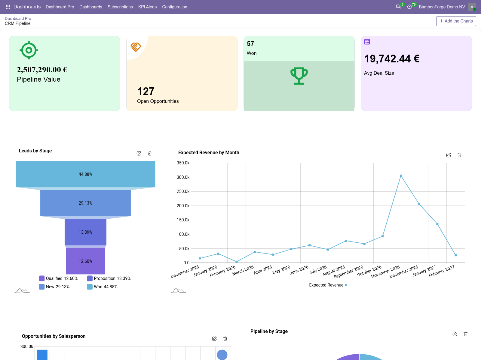
Task: Toggle the Won legend item
Action: click(x=102, y=287)
